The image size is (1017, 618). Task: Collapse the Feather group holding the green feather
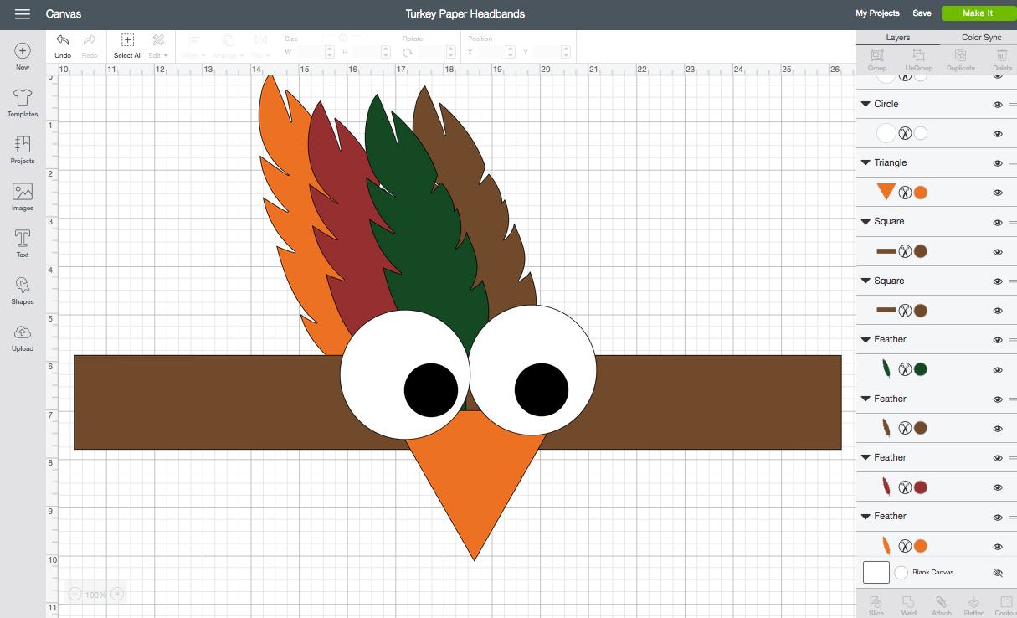click(x=865, y=339)
